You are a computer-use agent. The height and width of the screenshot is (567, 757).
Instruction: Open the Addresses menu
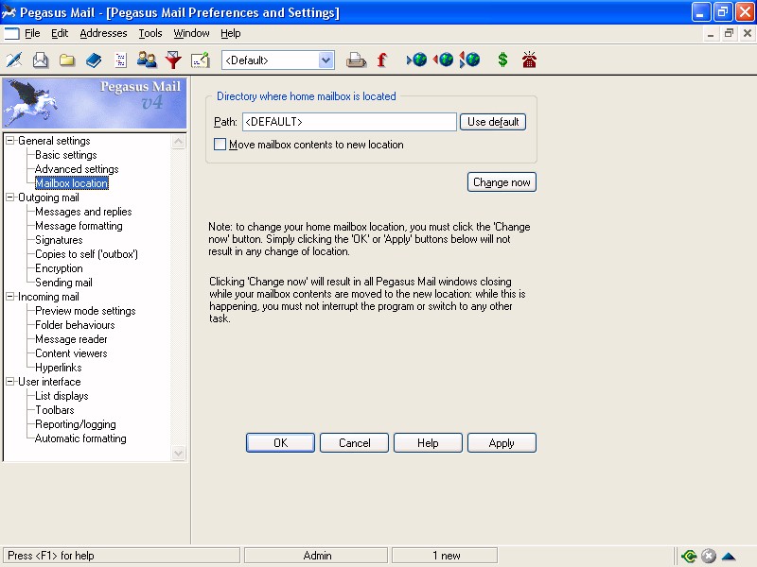tap(103, 33)
